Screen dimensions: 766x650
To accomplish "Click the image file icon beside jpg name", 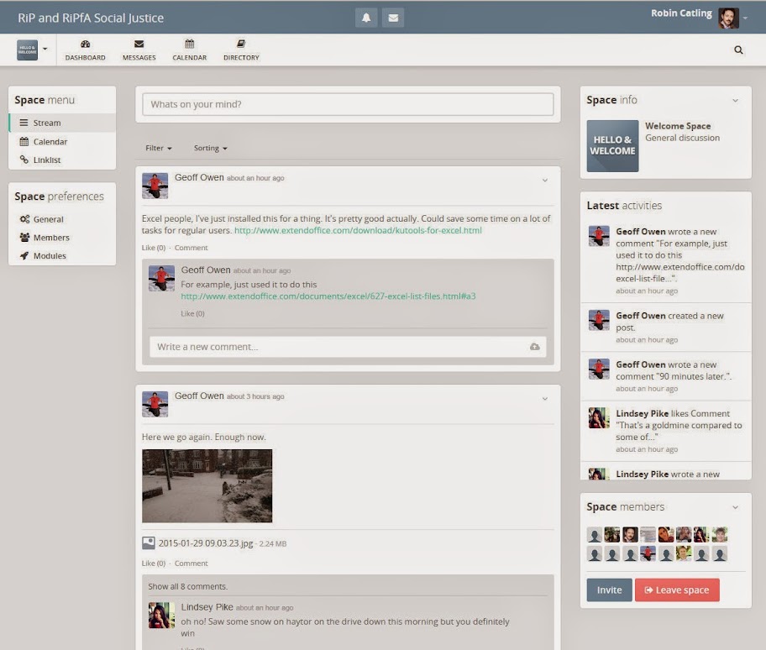I will (x=149, y=543).
